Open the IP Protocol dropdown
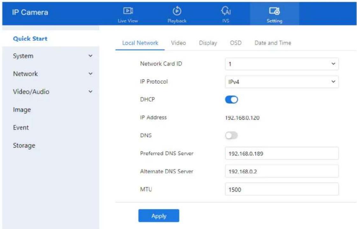The height and width of the screenshot is (229, 357). pos(282,82)
